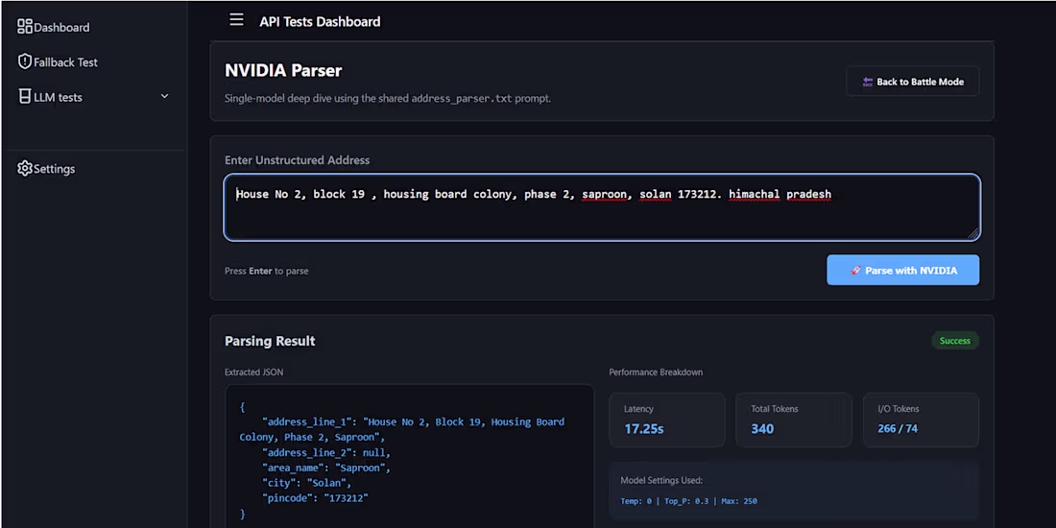Click the Enter Unstructured Address label
This screenshot has width=1056, height=528.
[x=297, y=160]
